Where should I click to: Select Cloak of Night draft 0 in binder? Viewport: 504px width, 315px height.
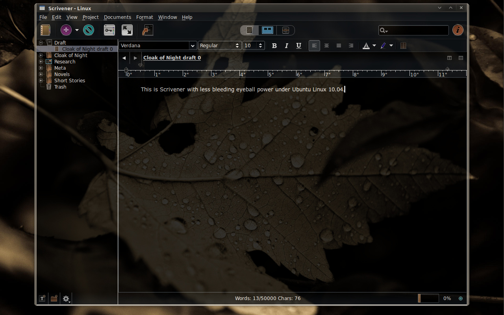87,49
